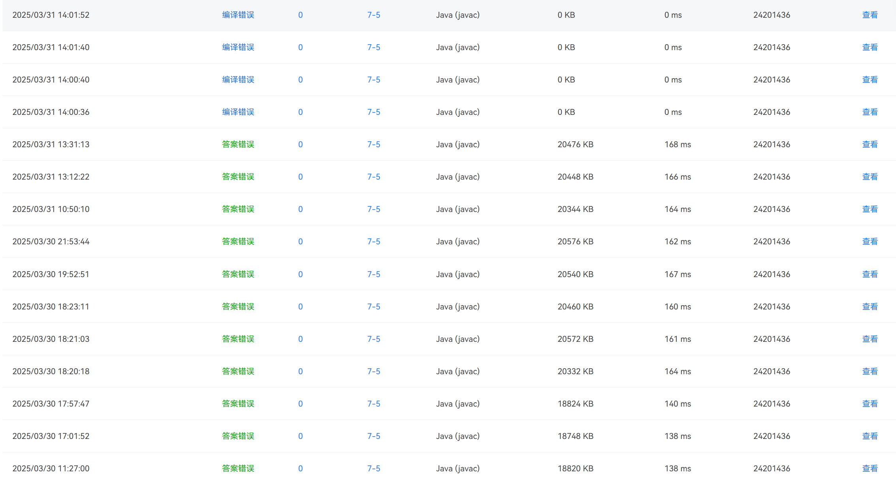Open problem 7-5 in 17:57:47 row

373,403
